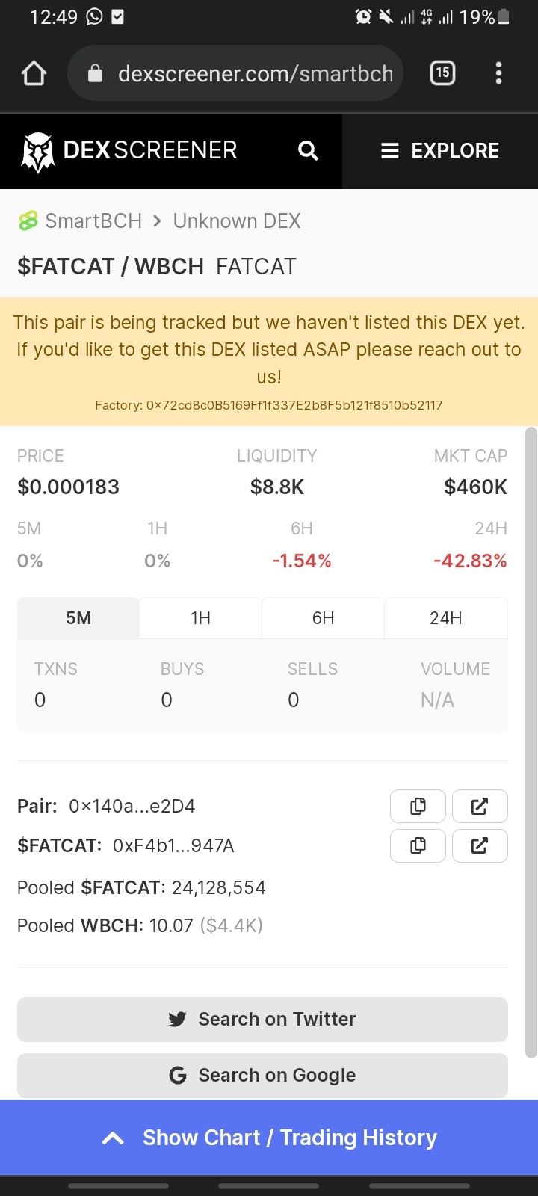
Task: Open Pair address in external explorer
Action: click(480, 806)
